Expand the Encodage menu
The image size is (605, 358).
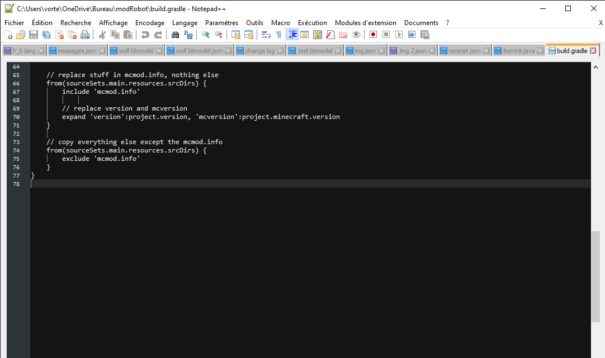(x=150, y=23)
